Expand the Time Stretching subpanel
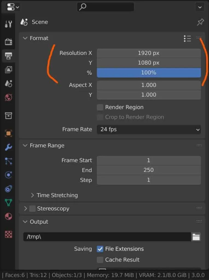Viewport: 209px width, 280px height. point(33,195)
